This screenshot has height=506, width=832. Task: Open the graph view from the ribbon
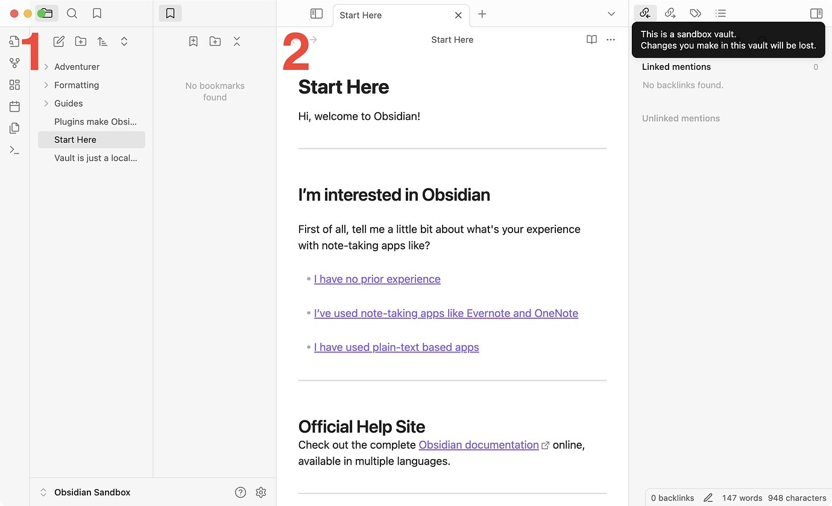pos(14,63)
